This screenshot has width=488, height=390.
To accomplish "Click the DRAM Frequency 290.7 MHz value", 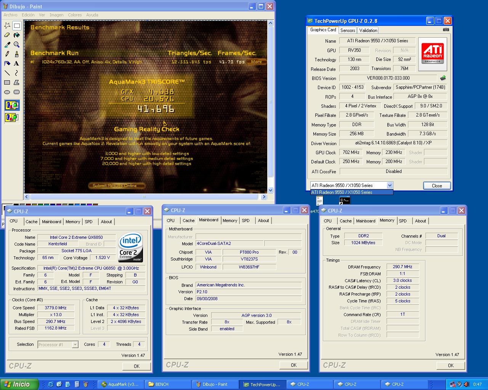I will [403, 267].
